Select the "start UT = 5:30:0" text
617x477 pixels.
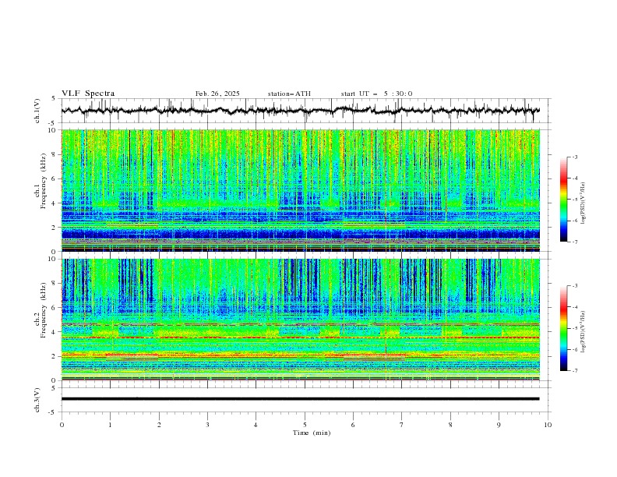(376, 94)
